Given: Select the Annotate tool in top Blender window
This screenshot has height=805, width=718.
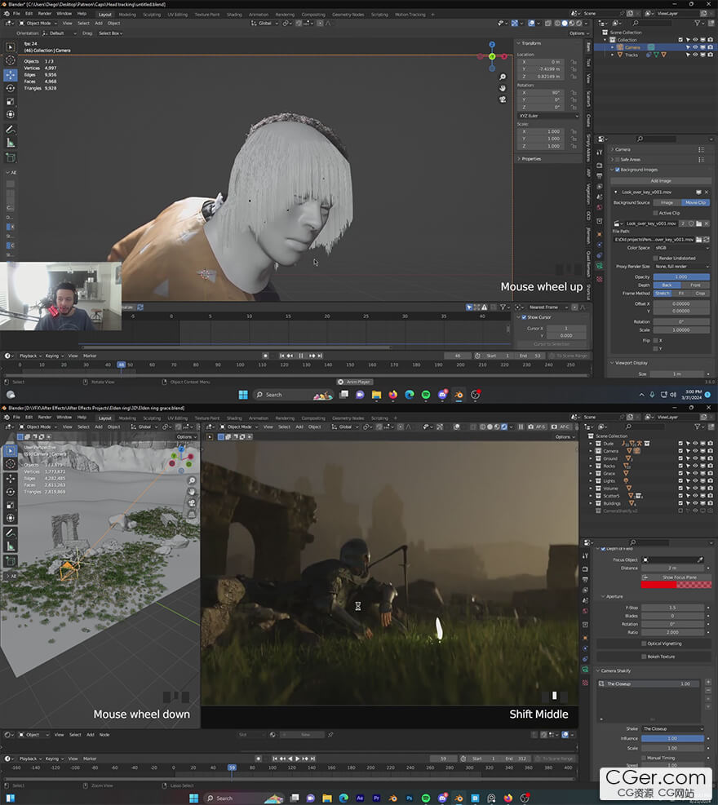Looking at the screenshot, I should 11,130.
